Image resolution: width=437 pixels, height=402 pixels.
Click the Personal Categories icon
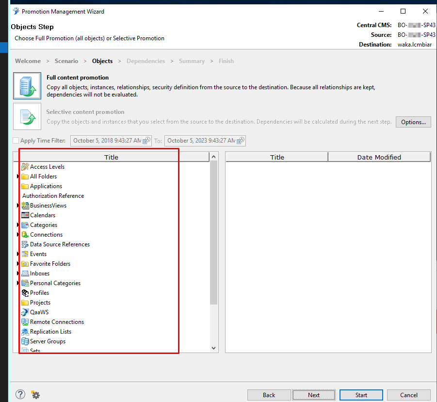point(25,283)
